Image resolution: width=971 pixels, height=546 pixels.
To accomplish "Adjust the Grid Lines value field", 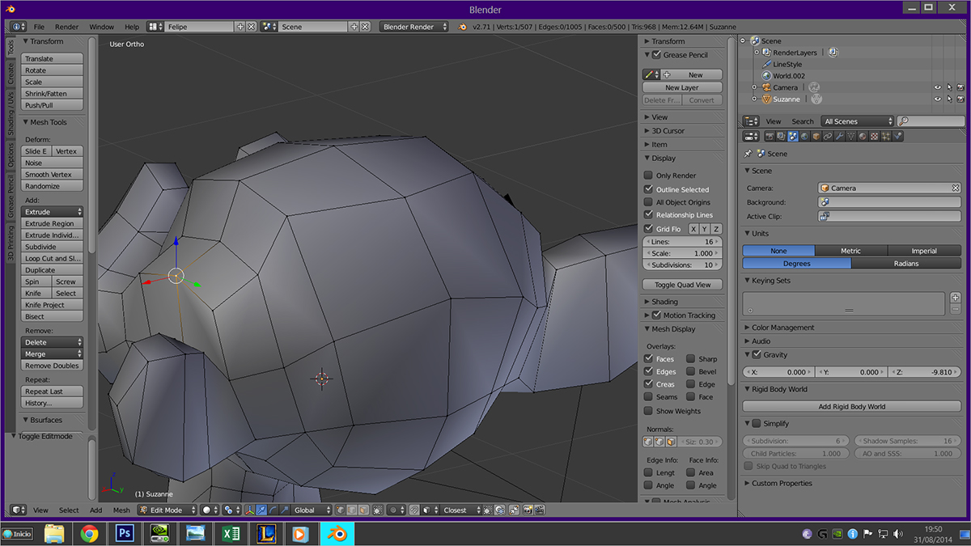I will point(682,242).
